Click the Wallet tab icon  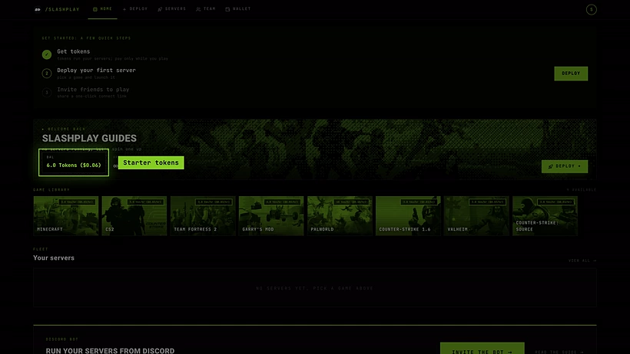pos(227,9)
